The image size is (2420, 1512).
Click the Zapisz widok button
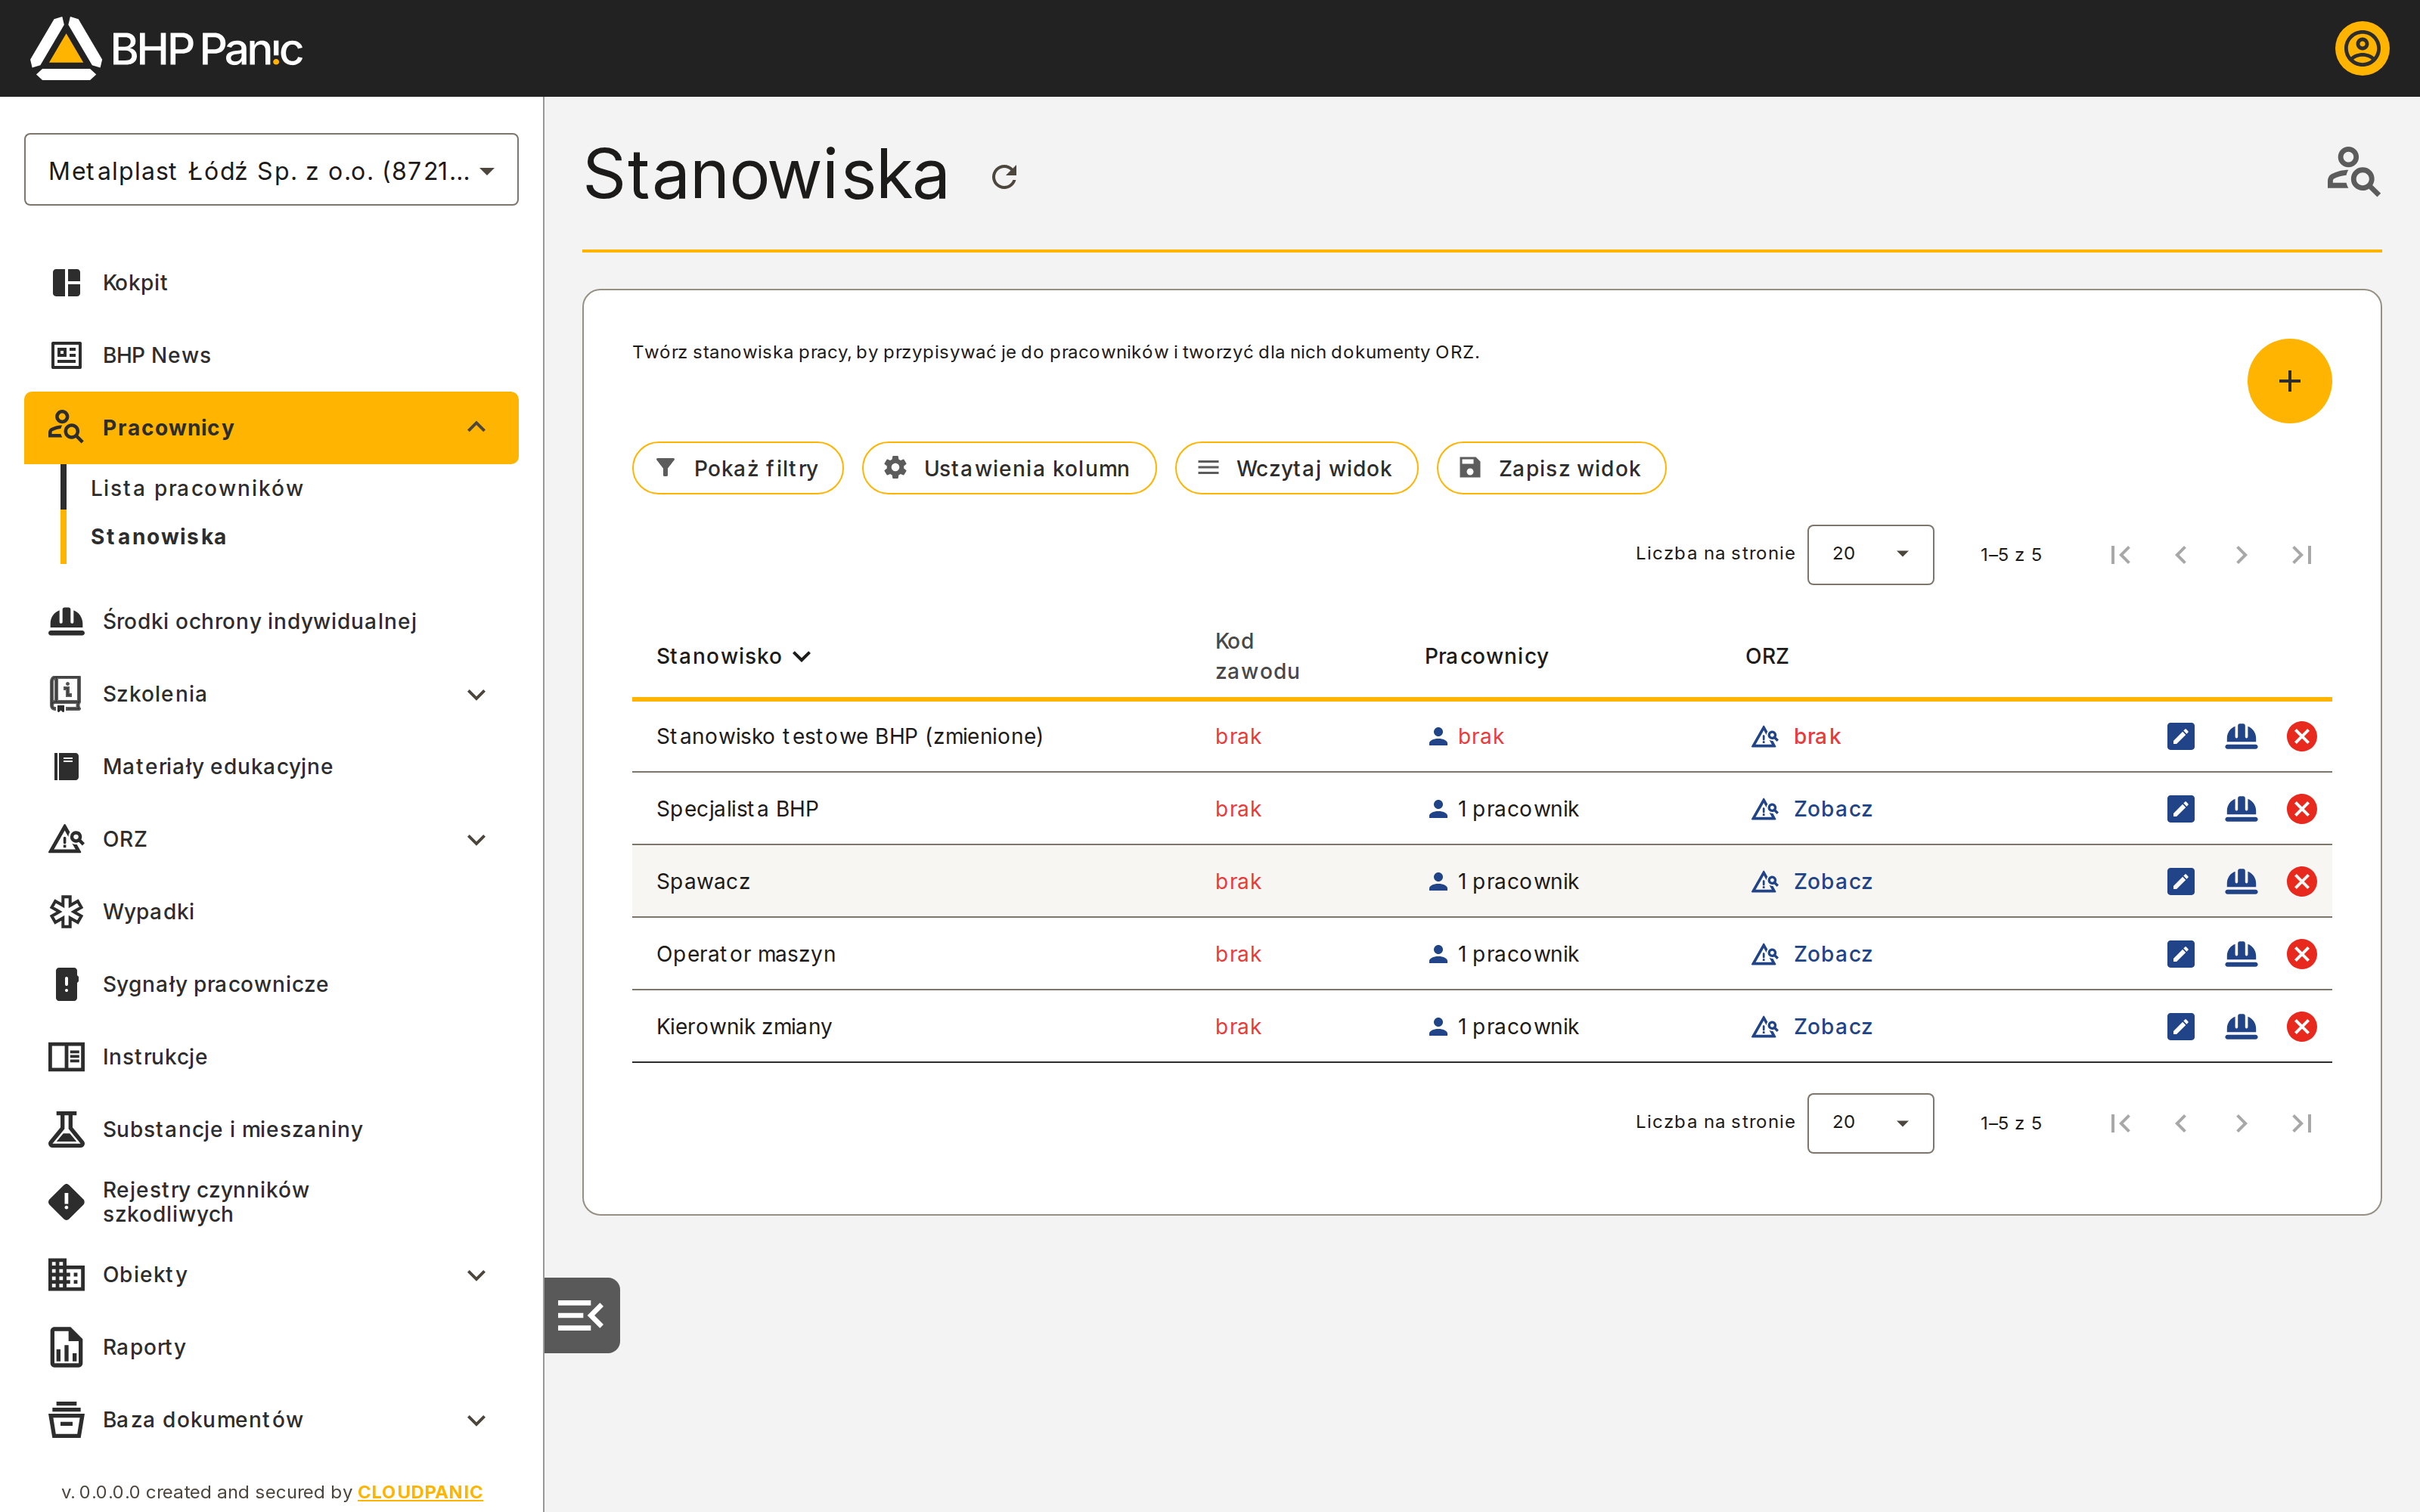tap(1551, 468)
